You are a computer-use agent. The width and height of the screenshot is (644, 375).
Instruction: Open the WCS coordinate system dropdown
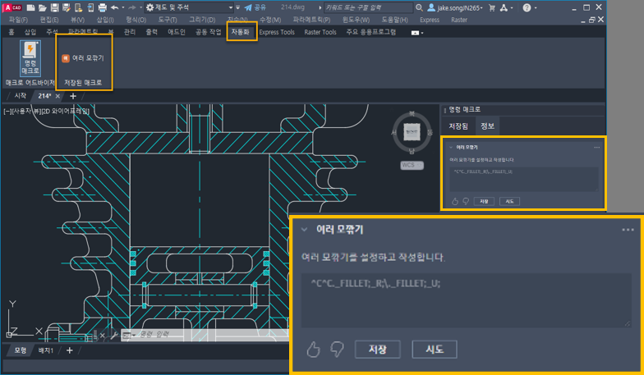tap(412, 165)
